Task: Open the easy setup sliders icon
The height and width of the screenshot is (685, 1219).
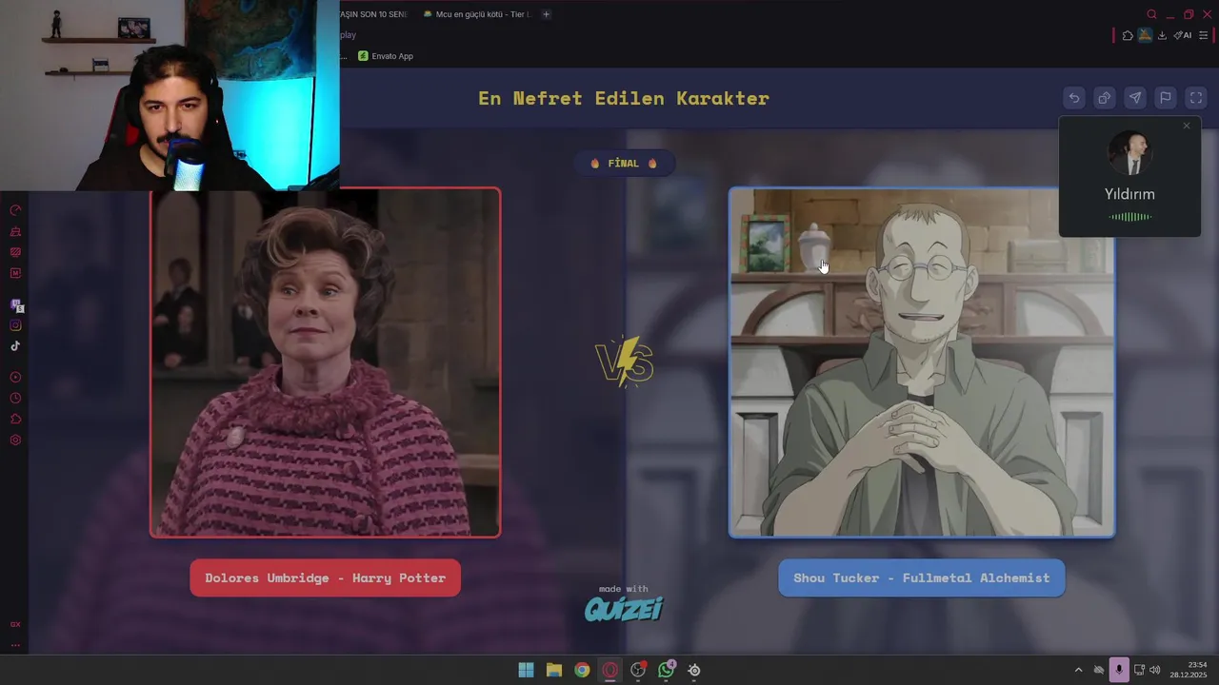Action: click(x=1203, y=35)
